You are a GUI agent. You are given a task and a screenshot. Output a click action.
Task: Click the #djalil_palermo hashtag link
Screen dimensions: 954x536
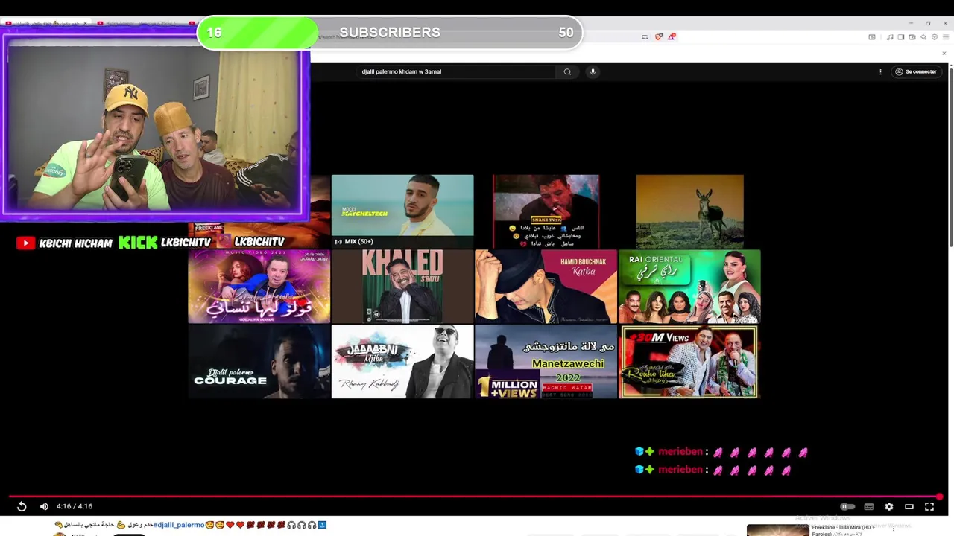(x=179, y=525)
